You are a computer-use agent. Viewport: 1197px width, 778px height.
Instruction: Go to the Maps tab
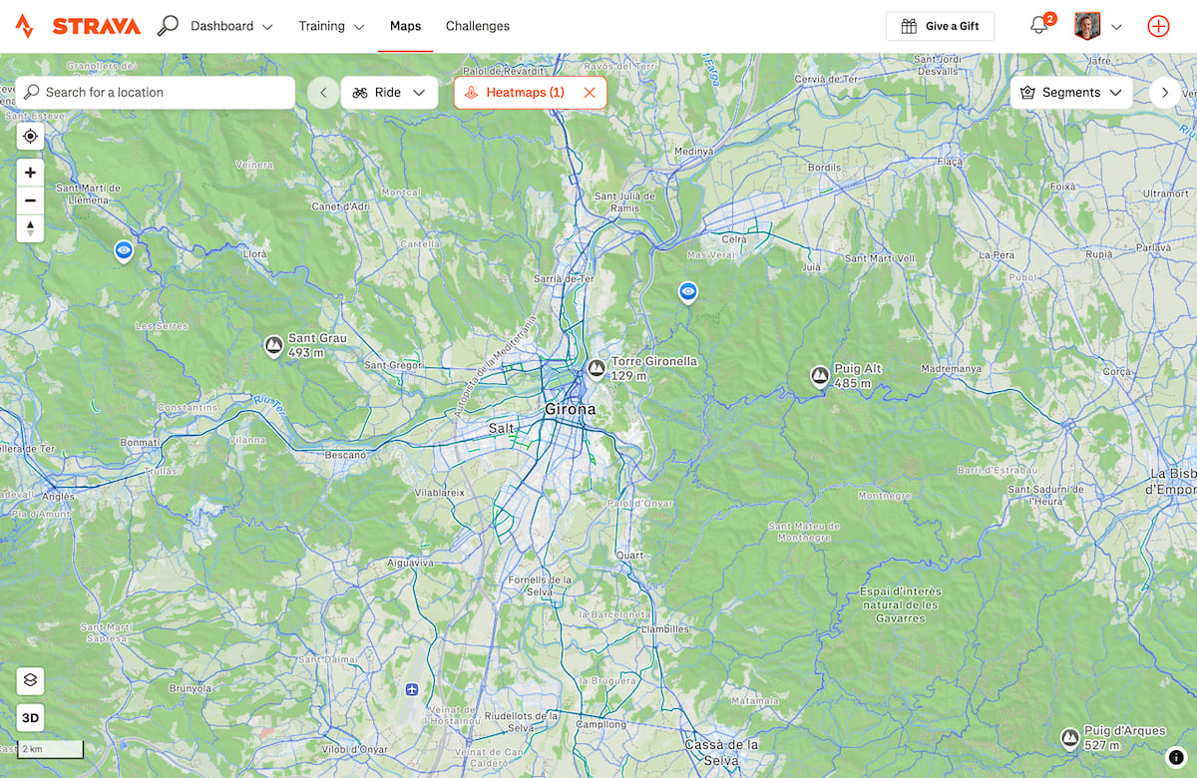pyautogui.click(x=405, y=26)
